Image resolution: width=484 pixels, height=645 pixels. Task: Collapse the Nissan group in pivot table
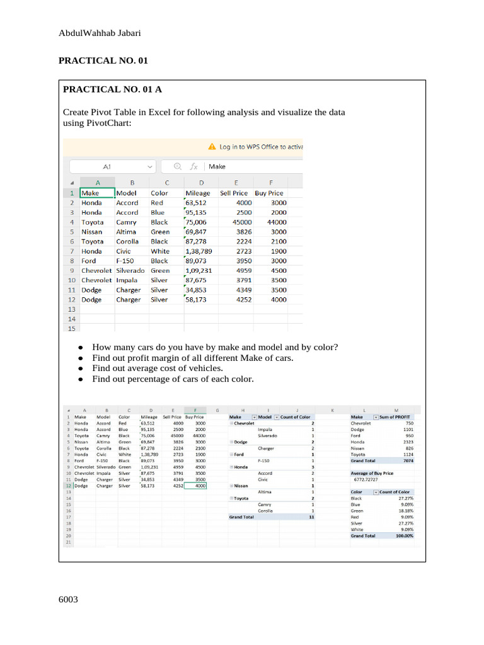click(231, 486)
